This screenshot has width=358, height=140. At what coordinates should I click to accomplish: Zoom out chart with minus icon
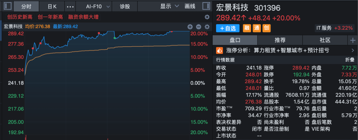199,27
